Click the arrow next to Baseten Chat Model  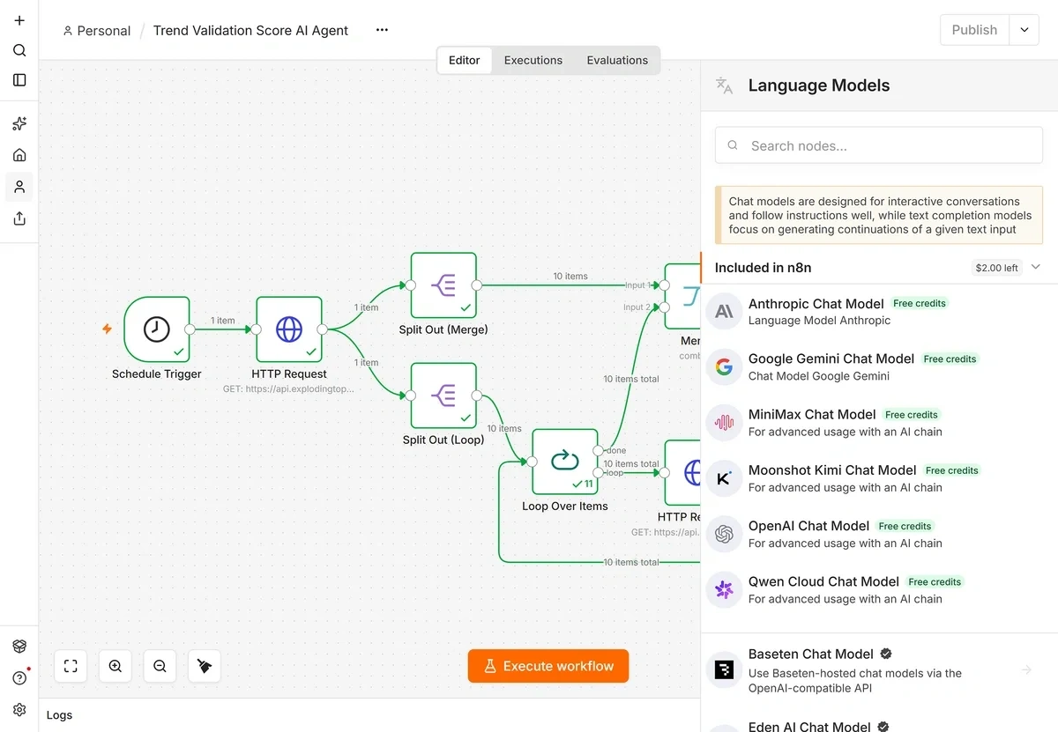[x=1026, y=670]
